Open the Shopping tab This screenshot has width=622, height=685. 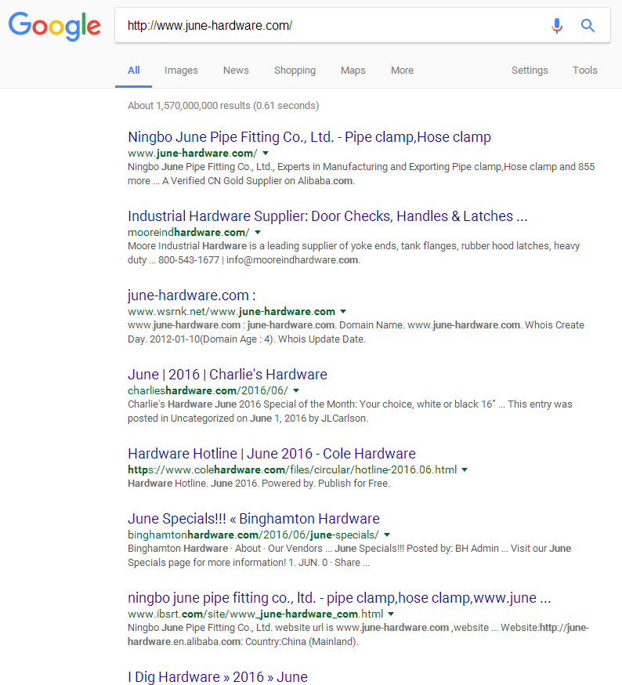pos(295,71)
